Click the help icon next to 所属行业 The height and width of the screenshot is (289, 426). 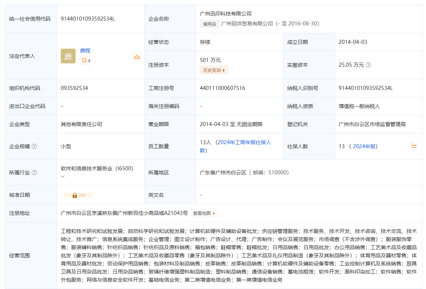34,173
